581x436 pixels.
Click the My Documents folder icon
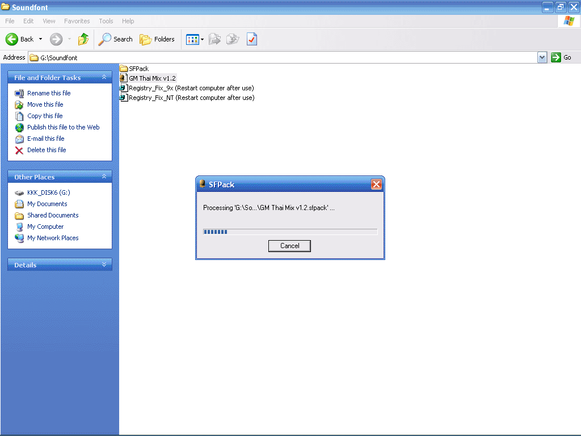coord(19,204)
